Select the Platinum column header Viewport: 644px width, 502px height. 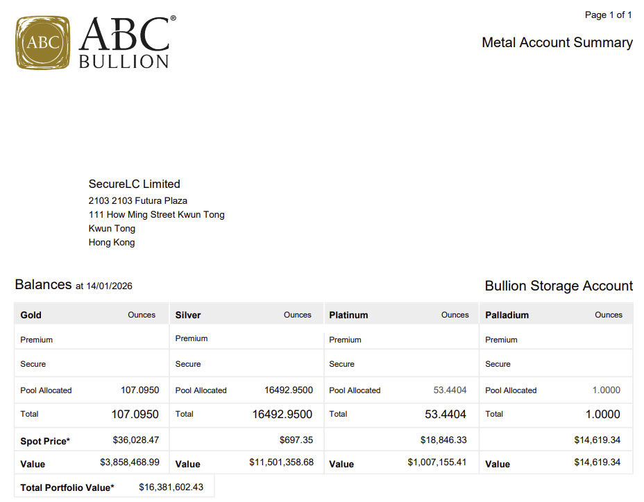[x=348, y=315]
